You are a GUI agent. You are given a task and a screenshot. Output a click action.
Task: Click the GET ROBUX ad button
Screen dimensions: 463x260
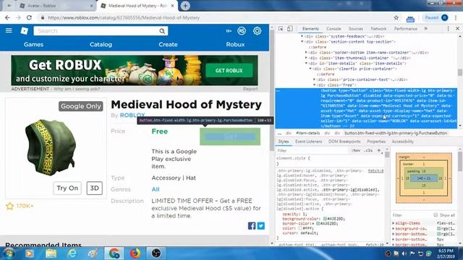point(229,71)
